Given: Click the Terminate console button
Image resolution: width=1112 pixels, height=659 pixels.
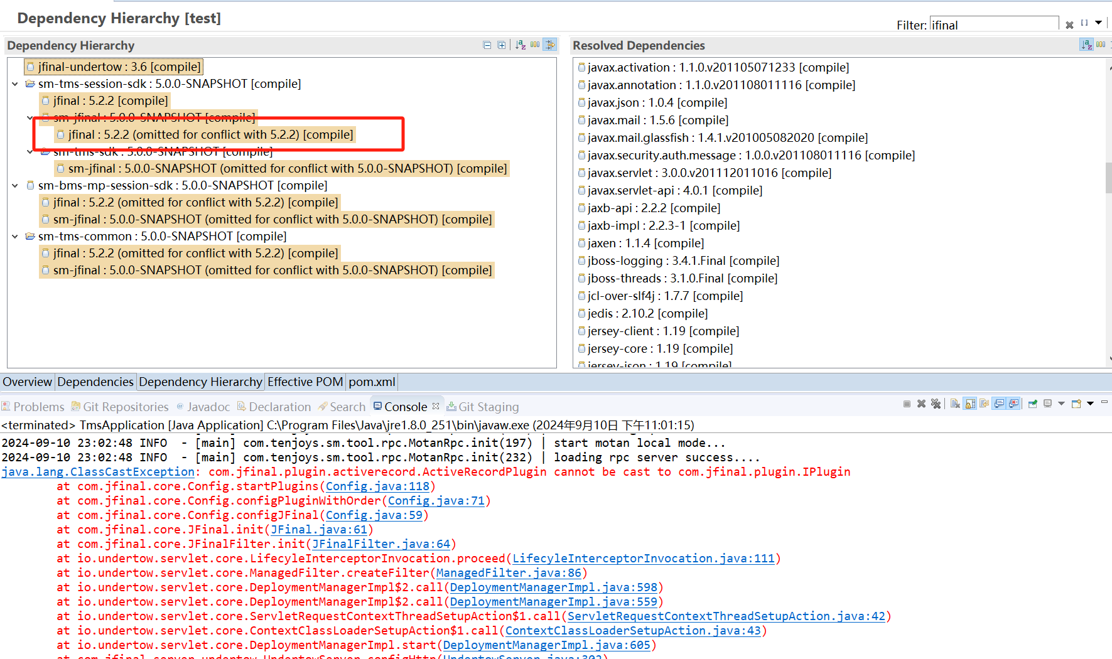Looking at the screenshot, I should click(x=907, y=404).
